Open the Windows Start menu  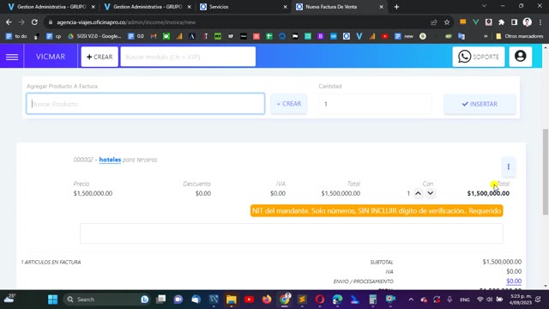[x=53, y=300]
